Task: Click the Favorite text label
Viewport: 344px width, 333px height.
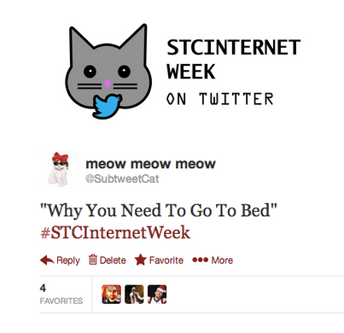Action: [166, 260]
